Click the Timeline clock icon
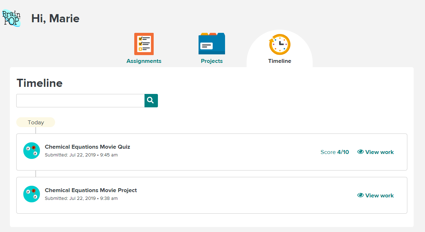This screenshot has width=425, height=232. click(x=279, y=44)
